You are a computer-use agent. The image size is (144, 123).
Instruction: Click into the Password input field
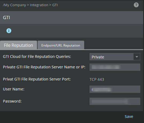[115, 101]
